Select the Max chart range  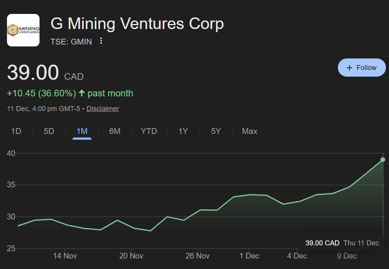click(x=250, y=131)
